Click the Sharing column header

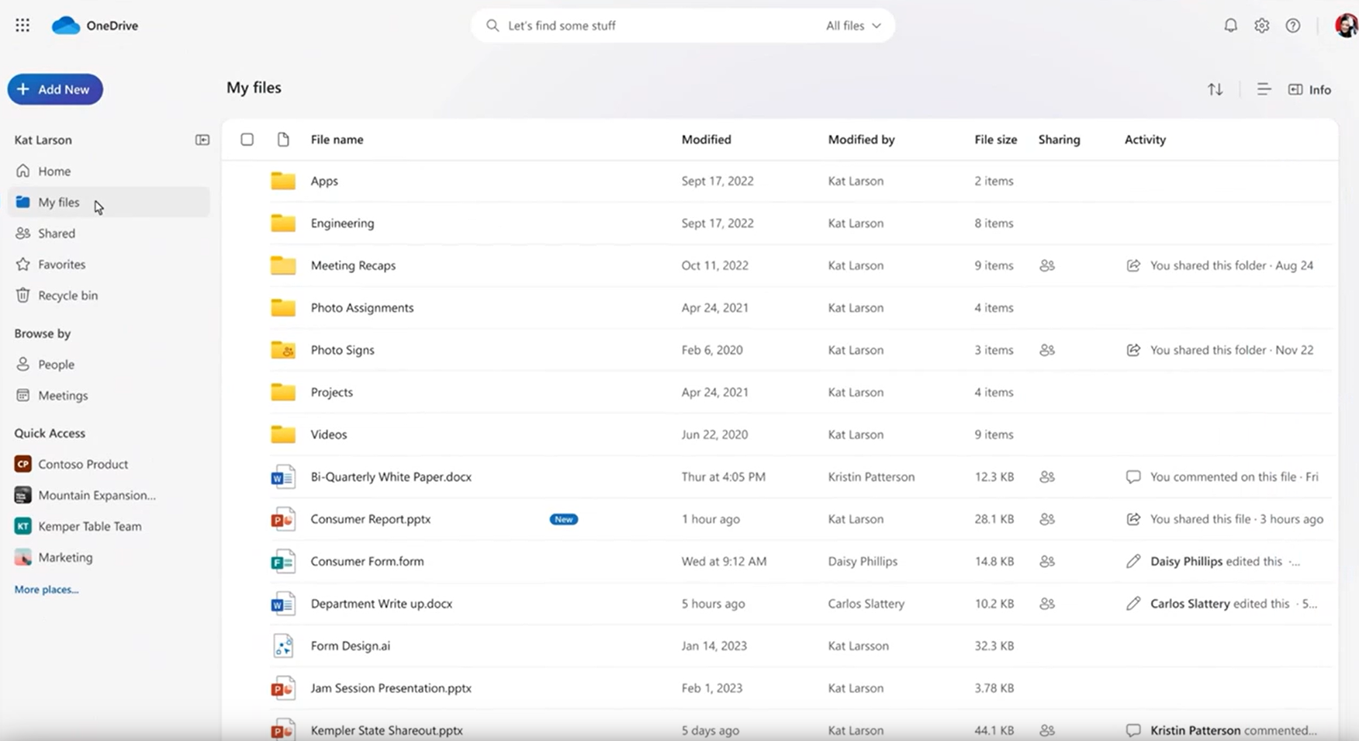click(x=1059, y=140)
